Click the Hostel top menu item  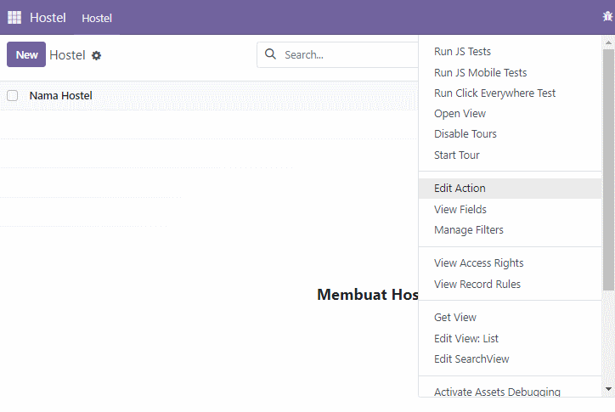[x=97, y=18]
